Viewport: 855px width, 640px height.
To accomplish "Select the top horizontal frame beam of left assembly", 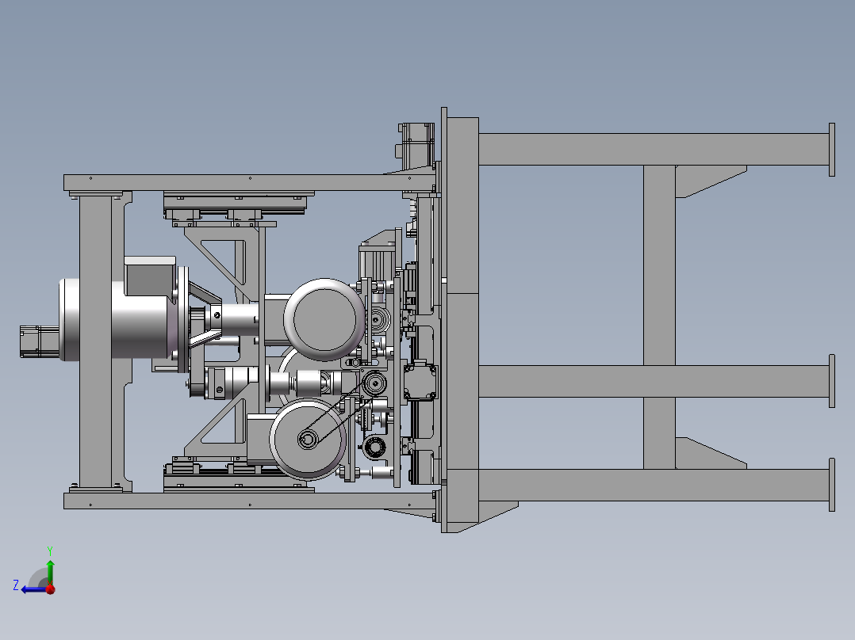I will click(x=250, y=182).
